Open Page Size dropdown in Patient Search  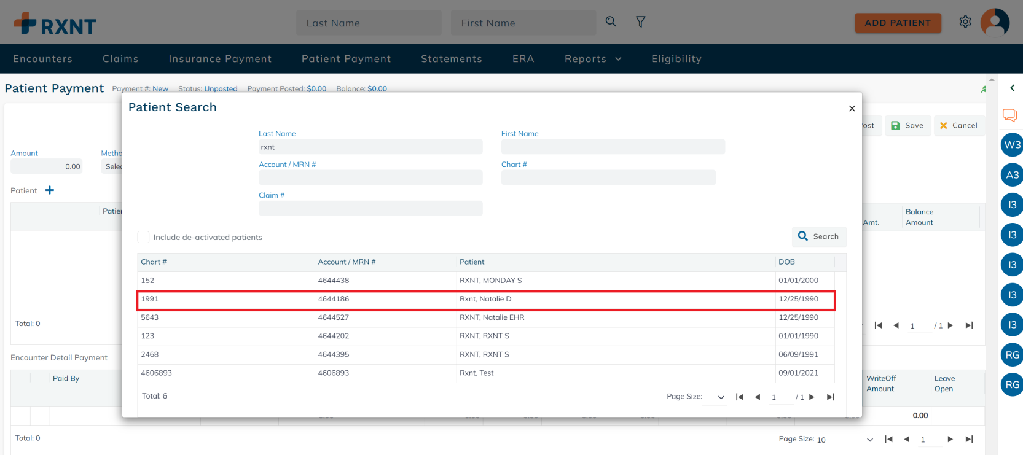coord(716,397)
